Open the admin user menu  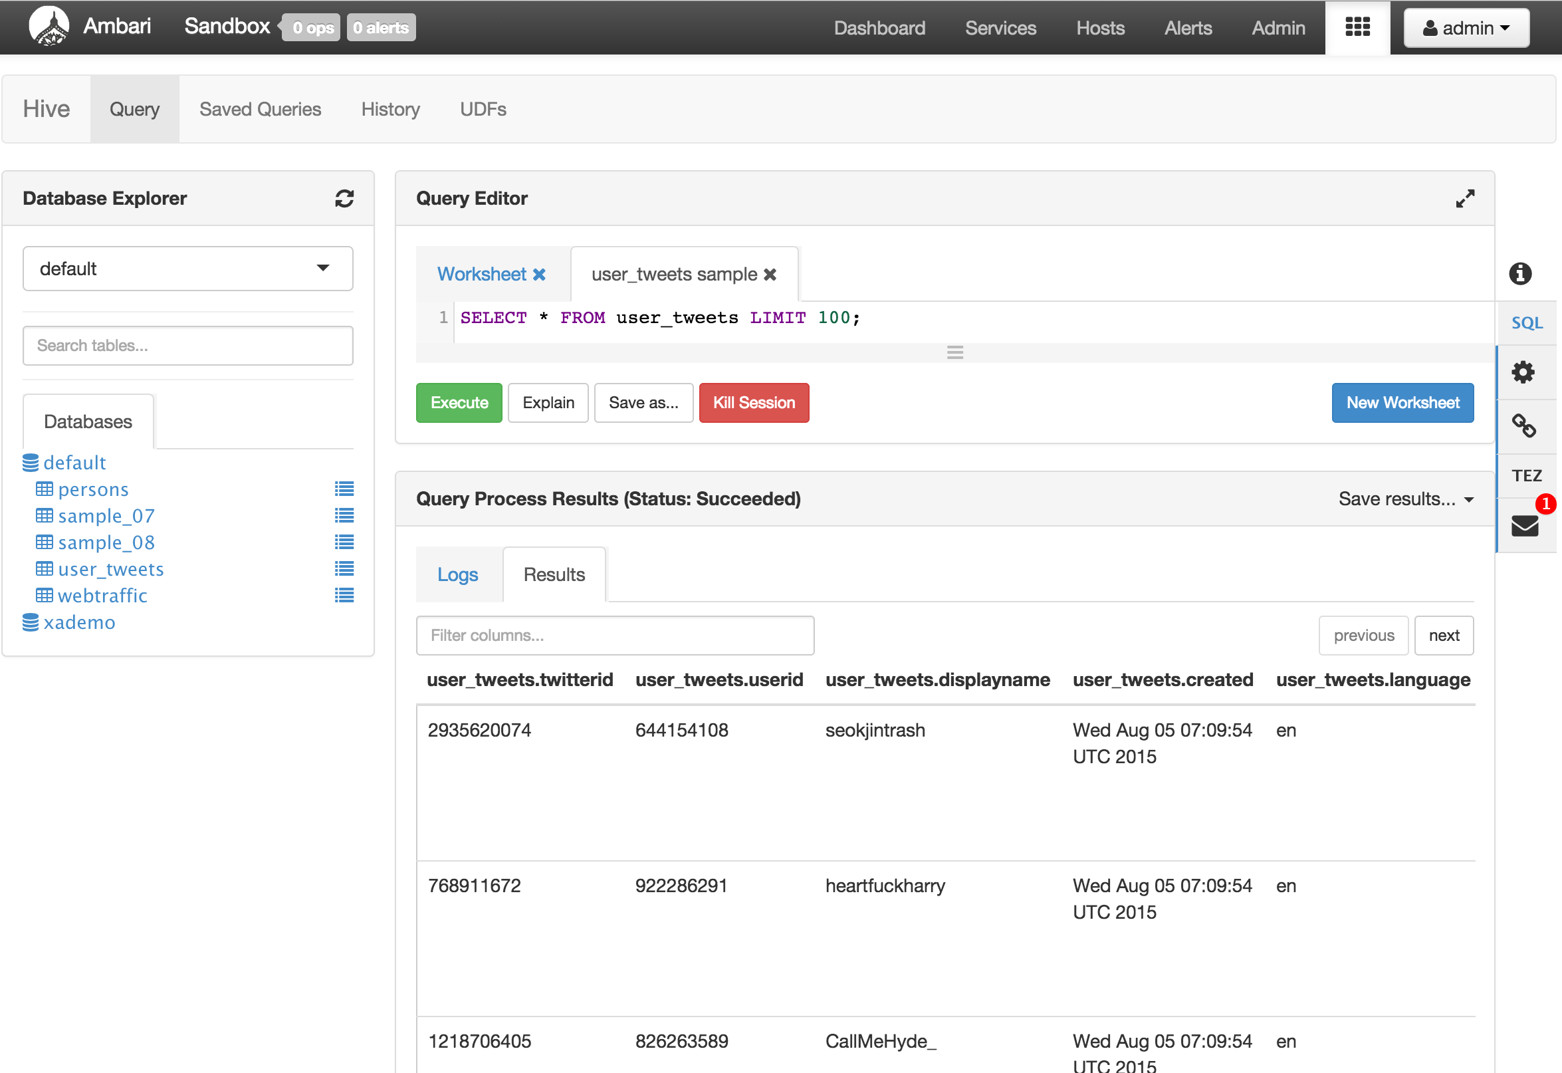[1466, 27]
